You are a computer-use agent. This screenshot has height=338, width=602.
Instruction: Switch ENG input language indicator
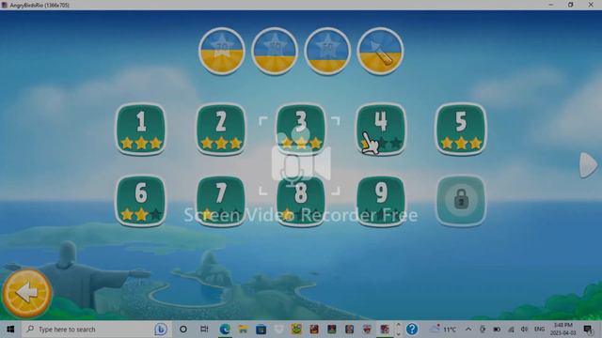coord(539,330)
